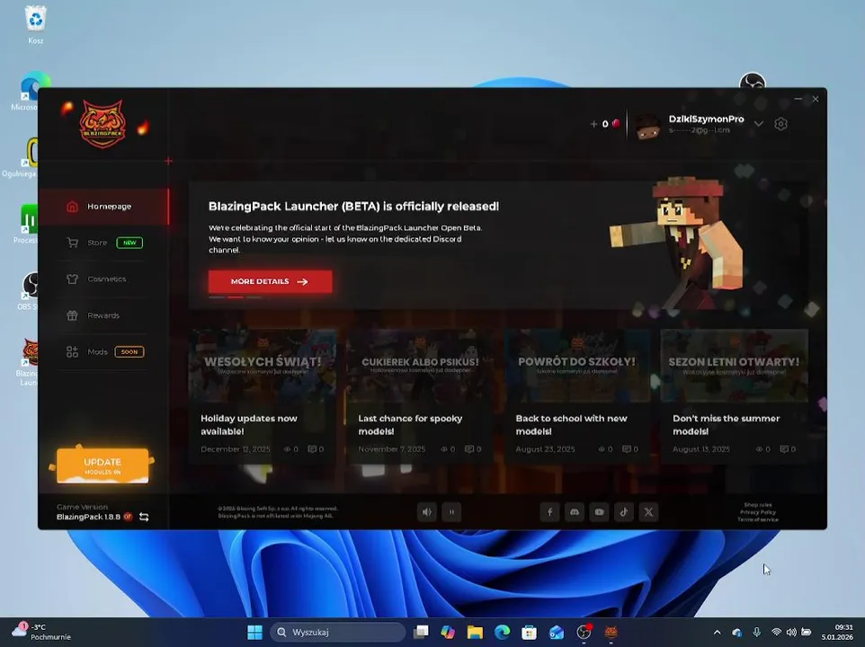Open the Rewards section
This screenshot has width=865, height=647.
tap(103, 315)
